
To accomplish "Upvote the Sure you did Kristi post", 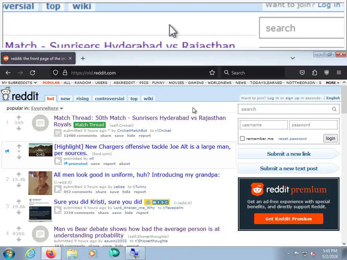I will 19,201.
